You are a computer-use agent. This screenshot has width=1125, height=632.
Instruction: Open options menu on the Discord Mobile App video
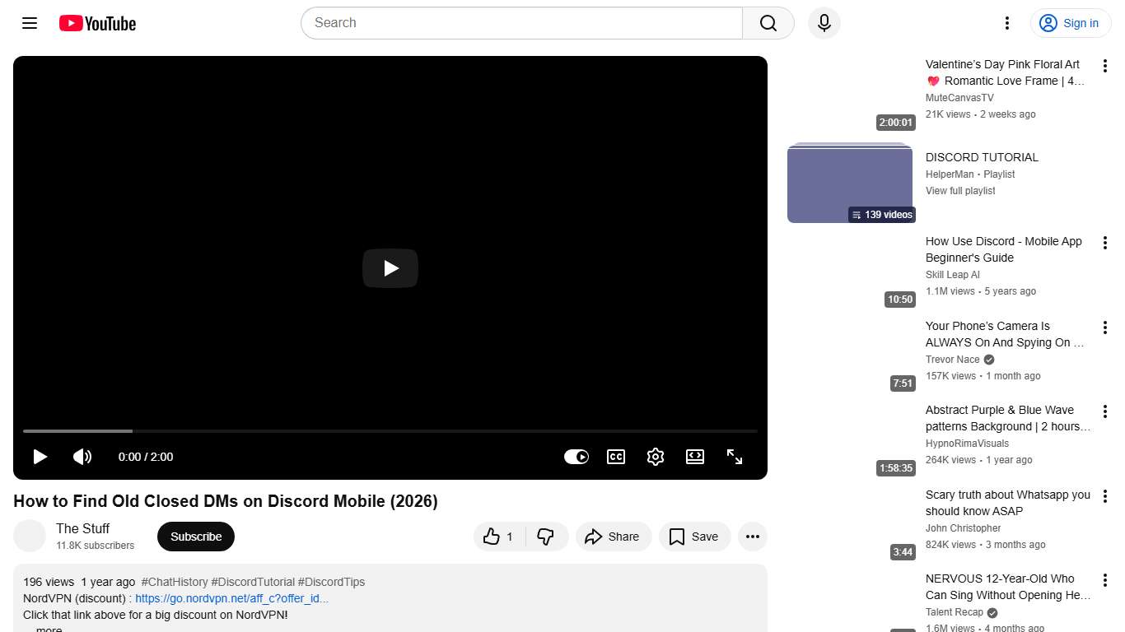click(1105, 243)
